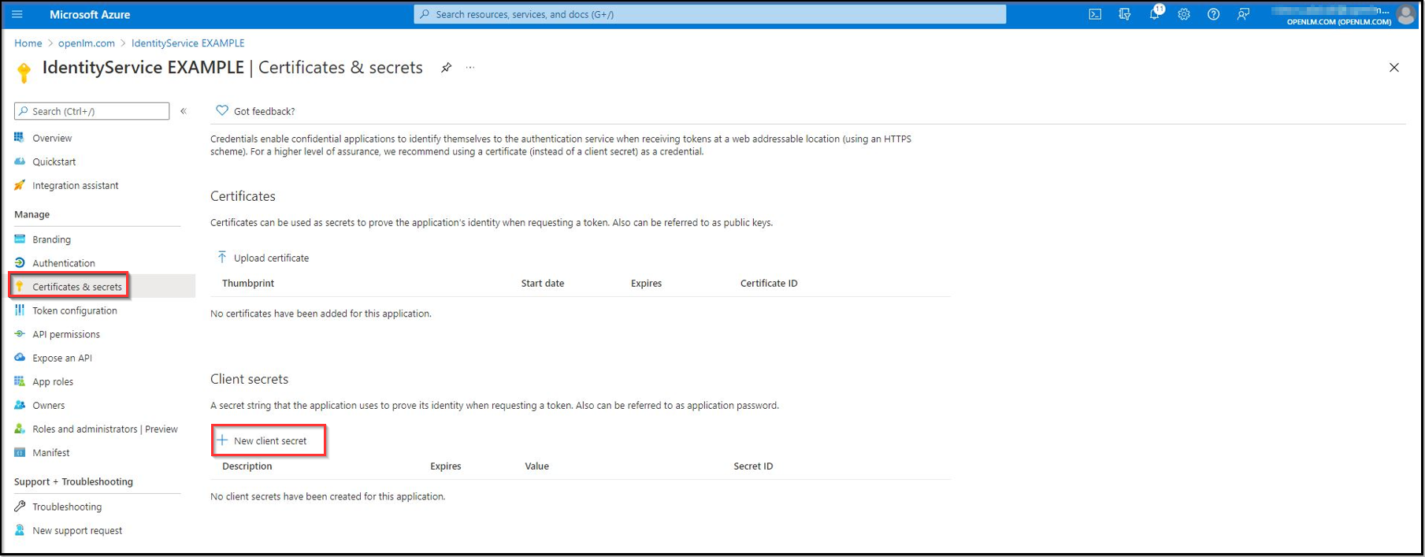
Task: Open the notifications bell
Action: click(x=1154, y=14)
